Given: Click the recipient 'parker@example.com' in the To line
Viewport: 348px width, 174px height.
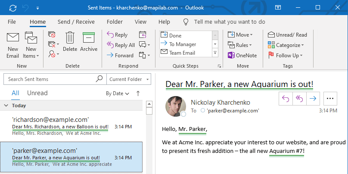Looking at the screenshot, I should coord(233,111).
